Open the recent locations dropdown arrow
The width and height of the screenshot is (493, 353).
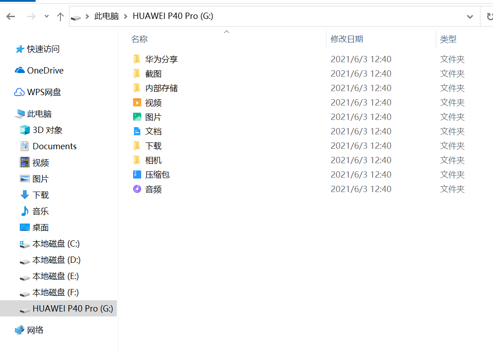pyautogui.click(x=46, y=16)
